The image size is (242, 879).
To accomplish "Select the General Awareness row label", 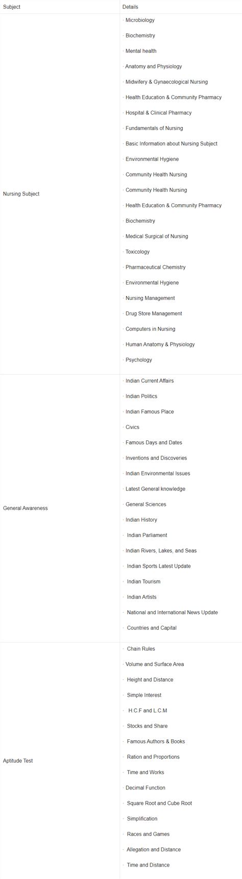I will click(x=25, y=508).
